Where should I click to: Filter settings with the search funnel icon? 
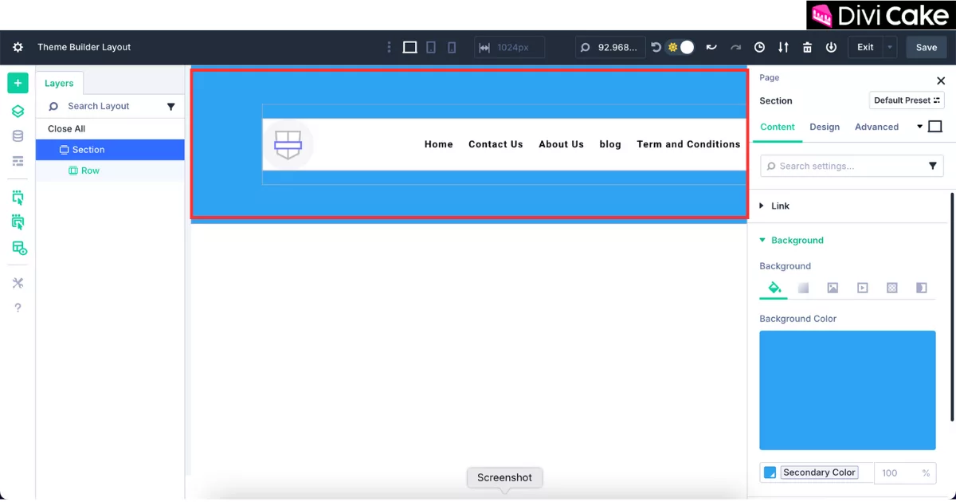pyautogui.click(x=933, y=166)
